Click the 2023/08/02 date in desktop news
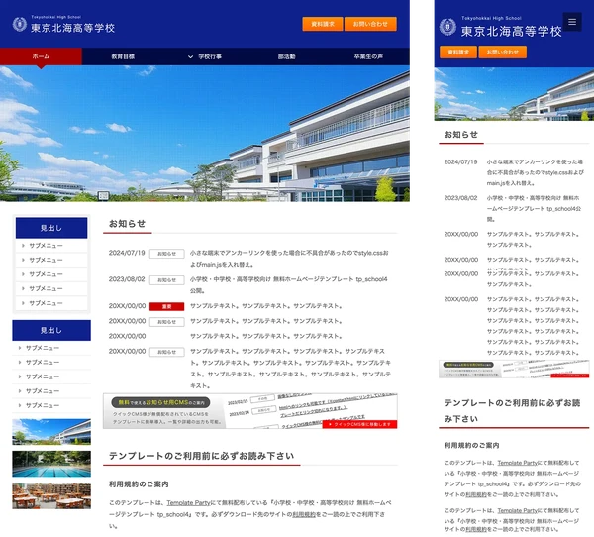This screenshot has width=594, height=537. (x=127, y=279)
